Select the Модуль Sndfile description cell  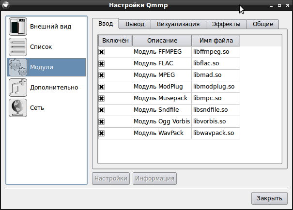click(162, 110)
